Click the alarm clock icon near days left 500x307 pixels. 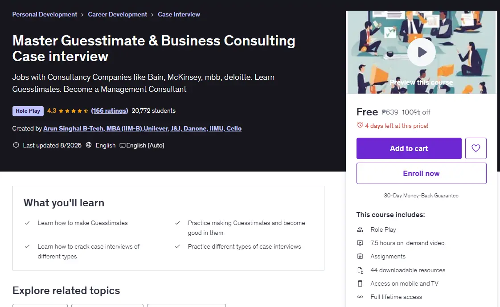click(360, 125)
